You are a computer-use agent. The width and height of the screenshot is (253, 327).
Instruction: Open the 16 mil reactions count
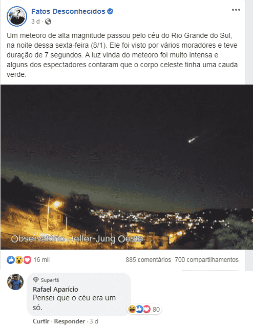tap(41, 260)
